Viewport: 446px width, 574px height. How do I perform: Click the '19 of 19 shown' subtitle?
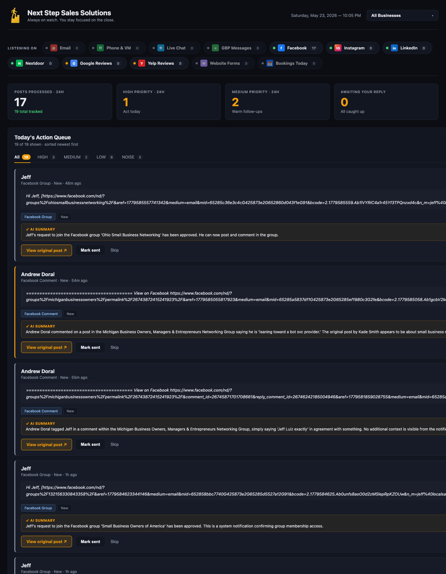(46, 144)
